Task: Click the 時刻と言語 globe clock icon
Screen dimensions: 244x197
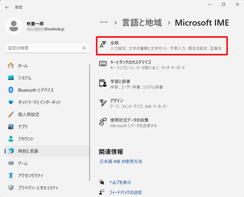Action: click(11, 151)
